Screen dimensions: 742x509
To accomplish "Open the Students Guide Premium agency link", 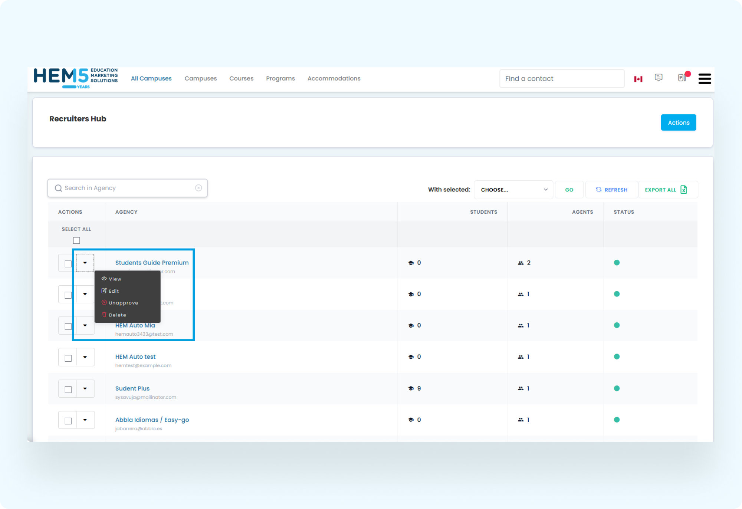I will [152, 263].
